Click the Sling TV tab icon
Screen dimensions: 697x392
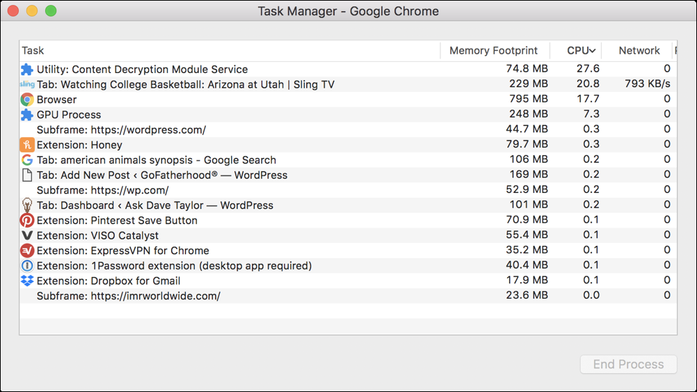pyautogui.click(x=27, y=84)
